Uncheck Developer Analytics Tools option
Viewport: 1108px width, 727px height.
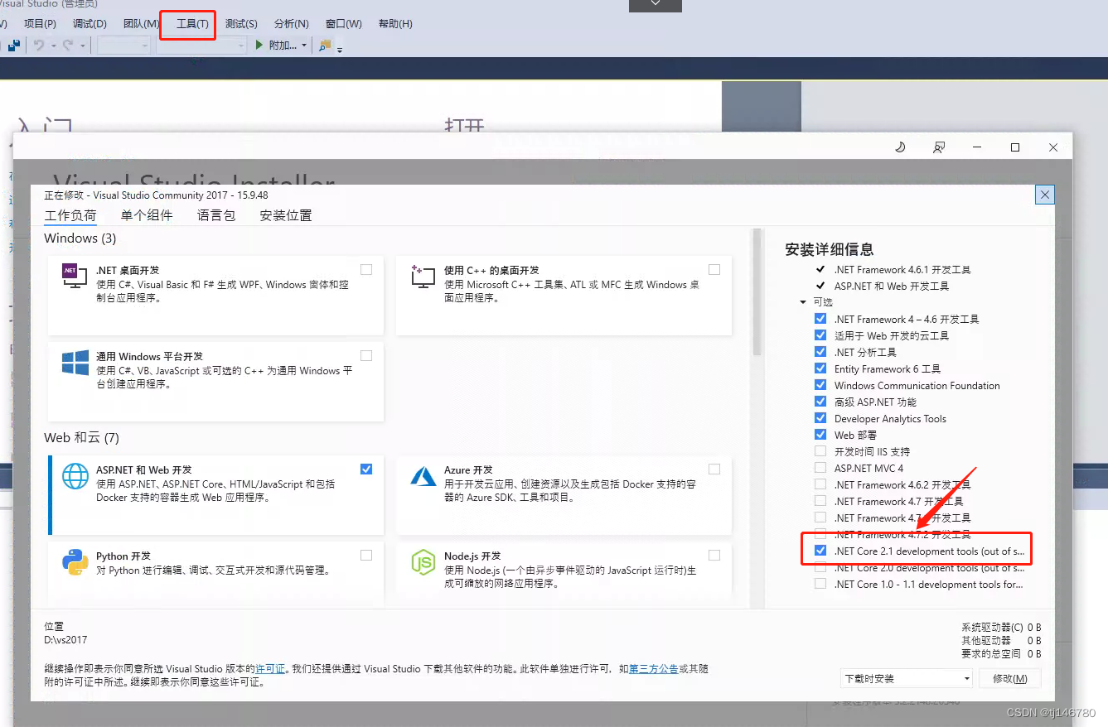point(820,418)
